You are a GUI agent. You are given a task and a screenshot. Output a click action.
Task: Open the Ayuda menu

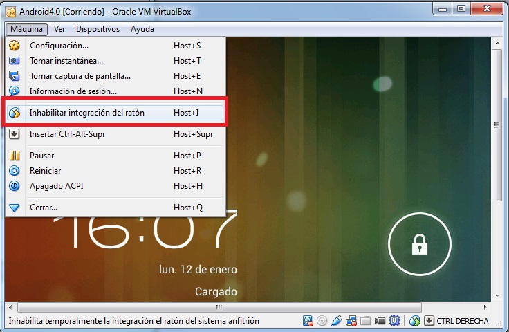142,29
